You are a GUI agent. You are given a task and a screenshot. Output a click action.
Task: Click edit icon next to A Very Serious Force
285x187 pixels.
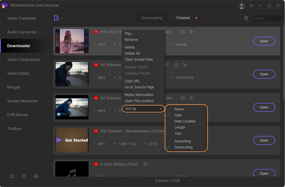click(146, 164)
